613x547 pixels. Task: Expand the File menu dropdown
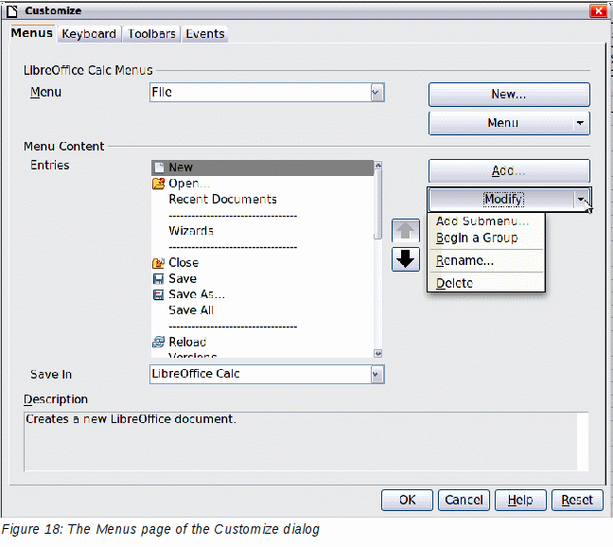(x=377, y=93)
